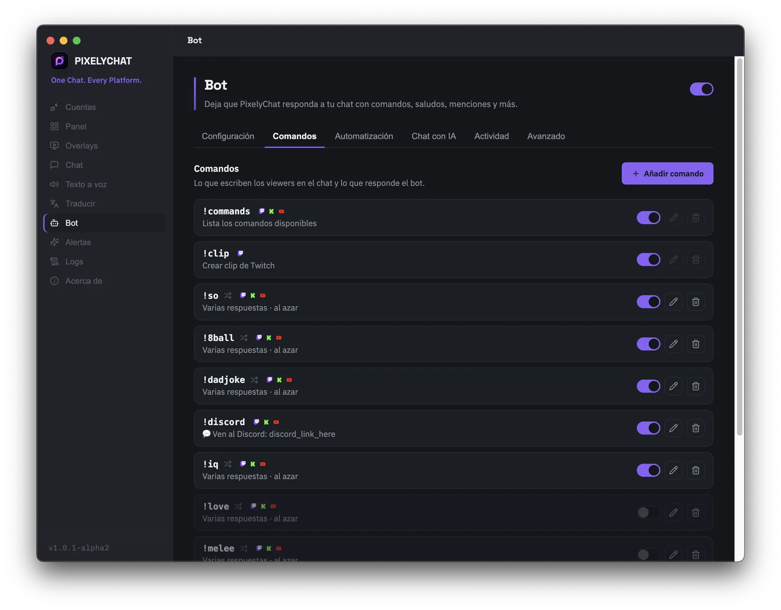This screenshot has height=610, width=781.
Task: Click edit pencil for !commands
Action: [x=673, y=217]
